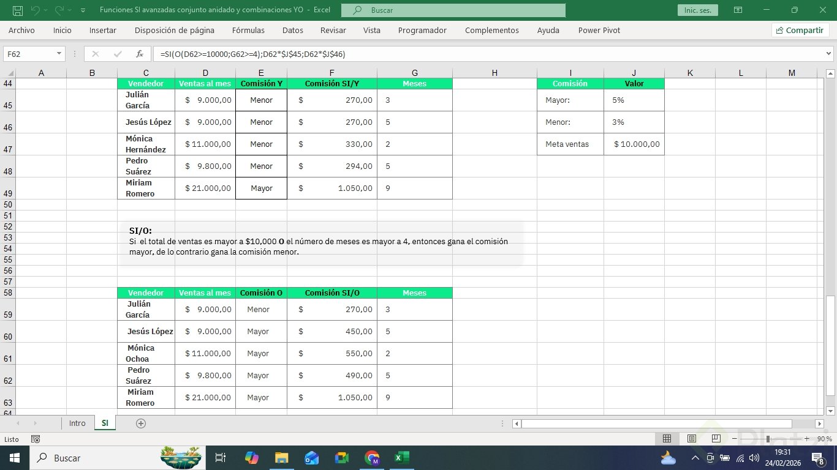Open the Datos ribbon tab
The width and height of the screenshot is (837, 470).
point(293,30)
